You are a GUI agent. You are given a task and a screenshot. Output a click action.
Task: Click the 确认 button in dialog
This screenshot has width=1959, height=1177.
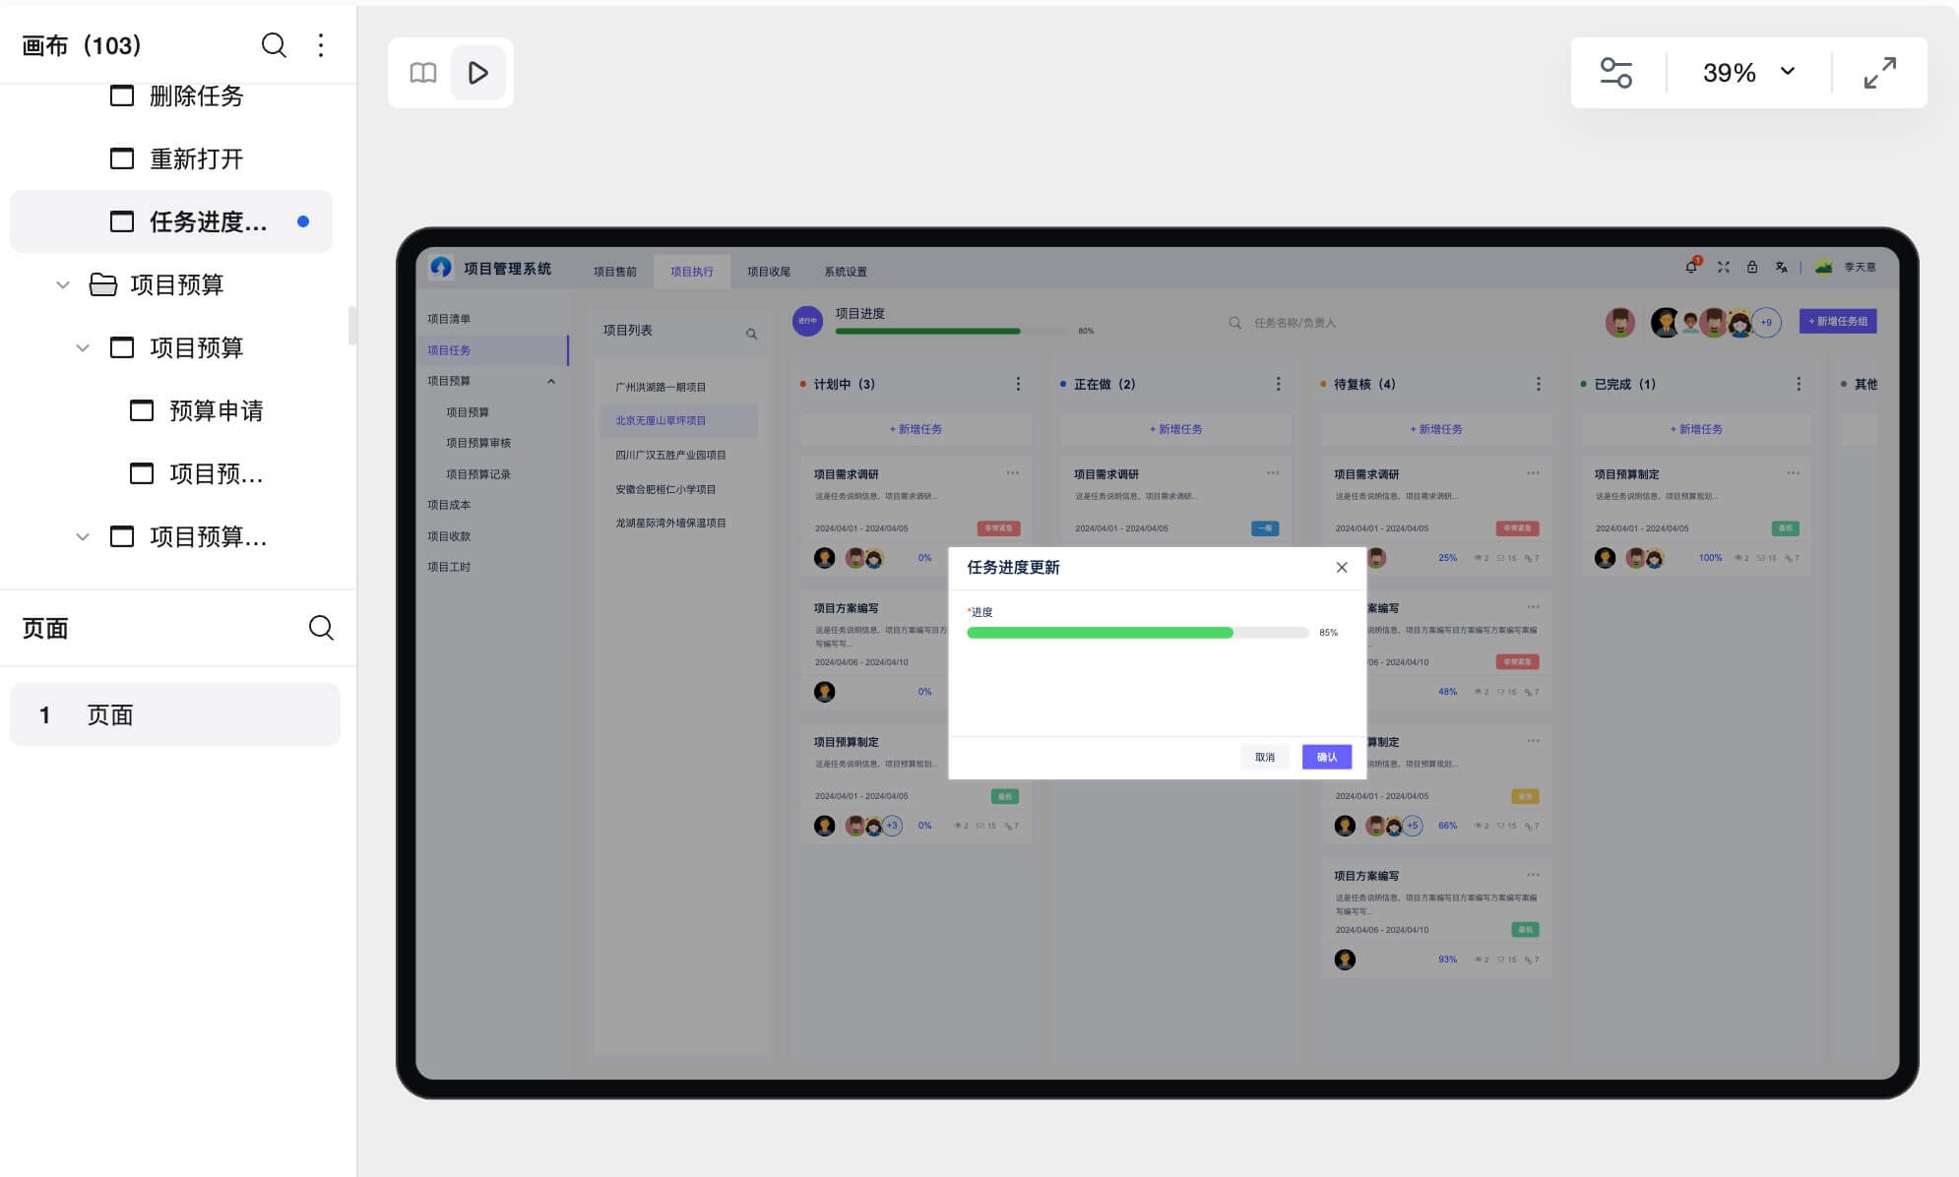click(1326, 757)
